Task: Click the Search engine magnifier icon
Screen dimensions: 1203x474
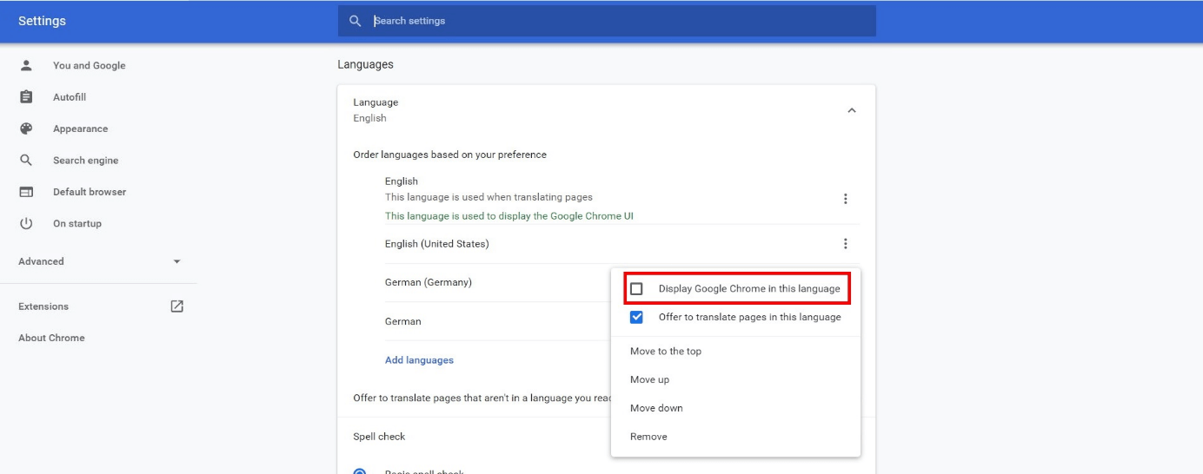Action: [26, 161]
